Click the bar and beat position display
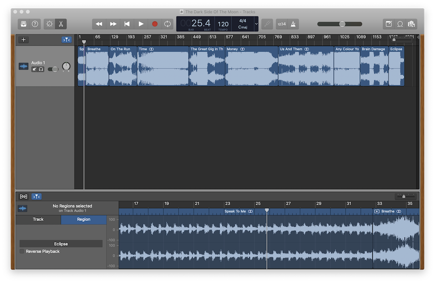This screenshot has width=435, height=283. coord(196,23)
